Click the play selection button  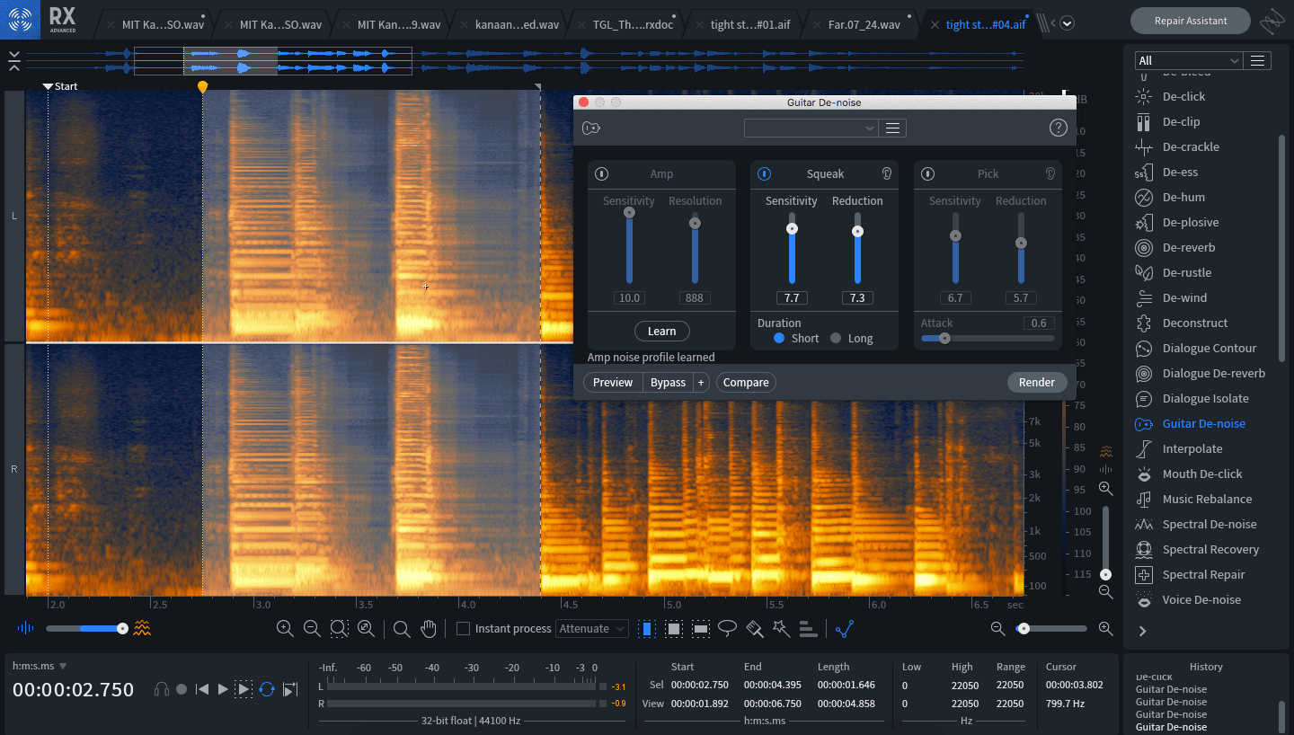coord(244,689)
